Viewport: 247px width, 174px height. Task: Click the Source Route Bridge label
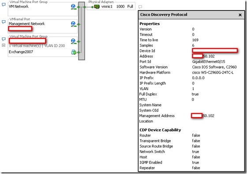156,146
